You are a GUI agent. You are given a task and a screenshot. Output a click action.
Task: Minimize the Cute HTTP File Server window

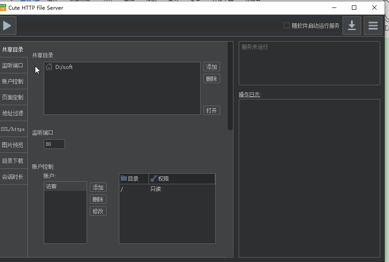tap(334, 8)
